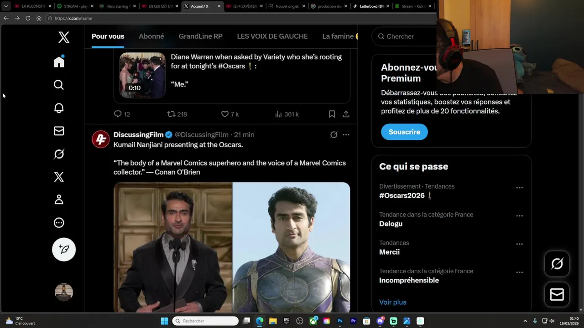Click the X logo at top of sidebar
The width and height of the screenshot is (584, 328).
tap(64, 37)
